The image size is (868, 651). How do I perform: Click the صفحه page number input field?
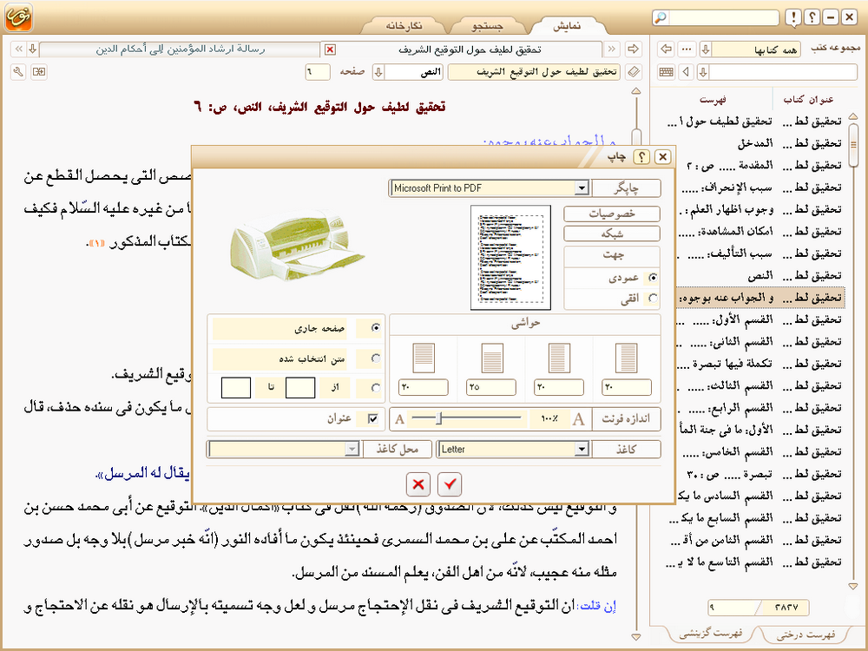317,72
